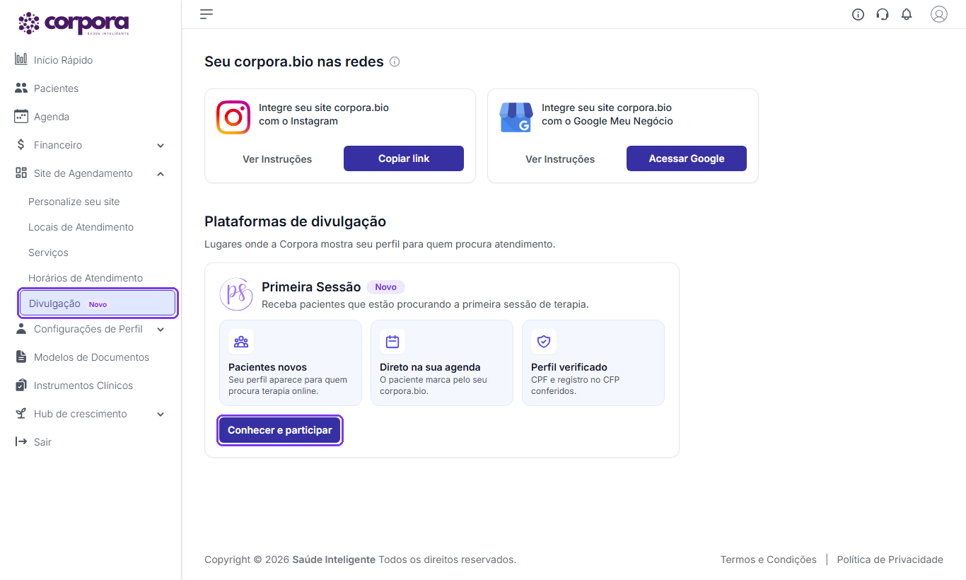Click the Sair logout arrow icon
Screen dimensions: 966x580
21,442
